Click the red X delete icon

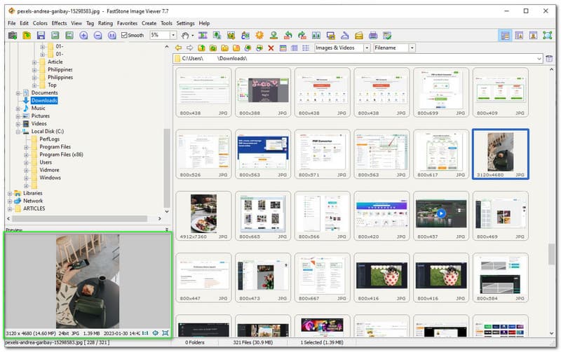click(271, 48)
